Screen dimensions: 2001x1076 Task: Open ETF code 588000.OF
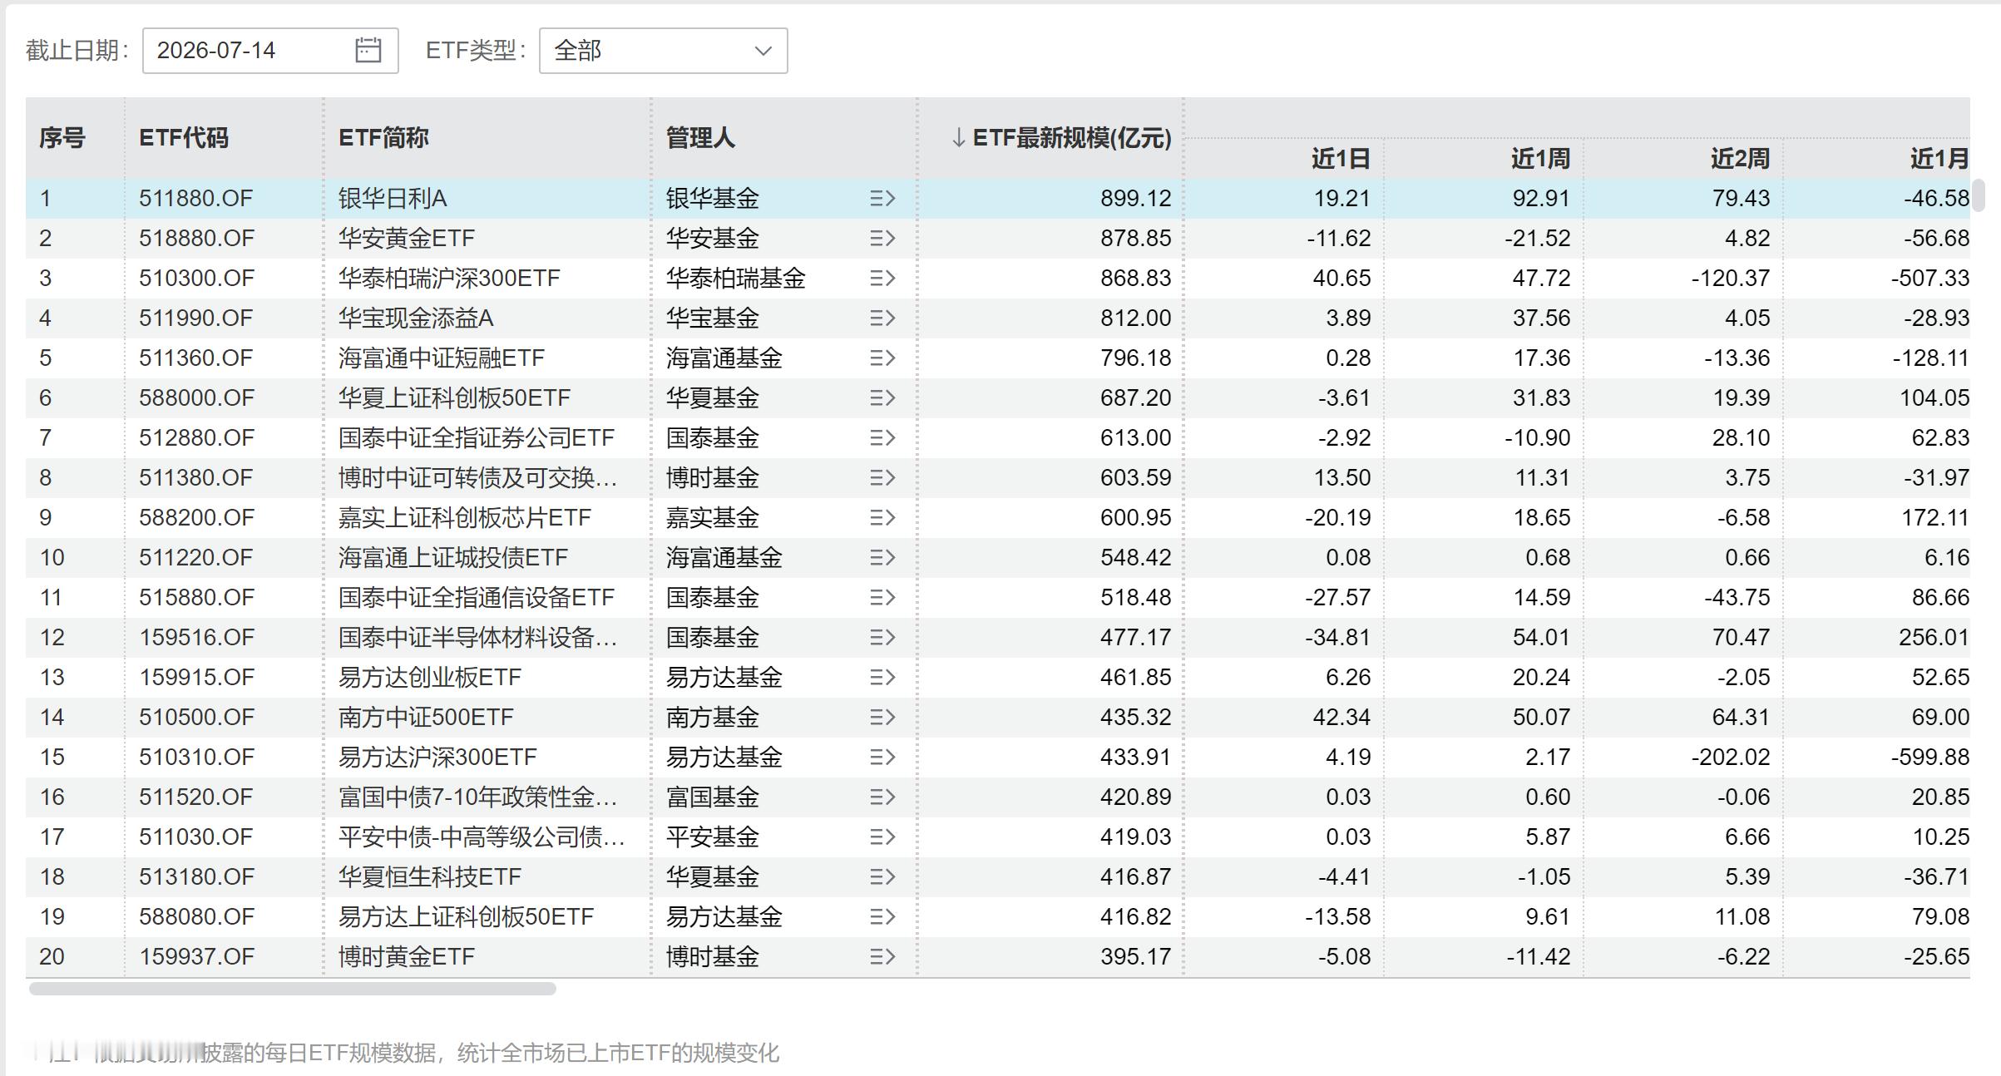[x=196, y=397]
